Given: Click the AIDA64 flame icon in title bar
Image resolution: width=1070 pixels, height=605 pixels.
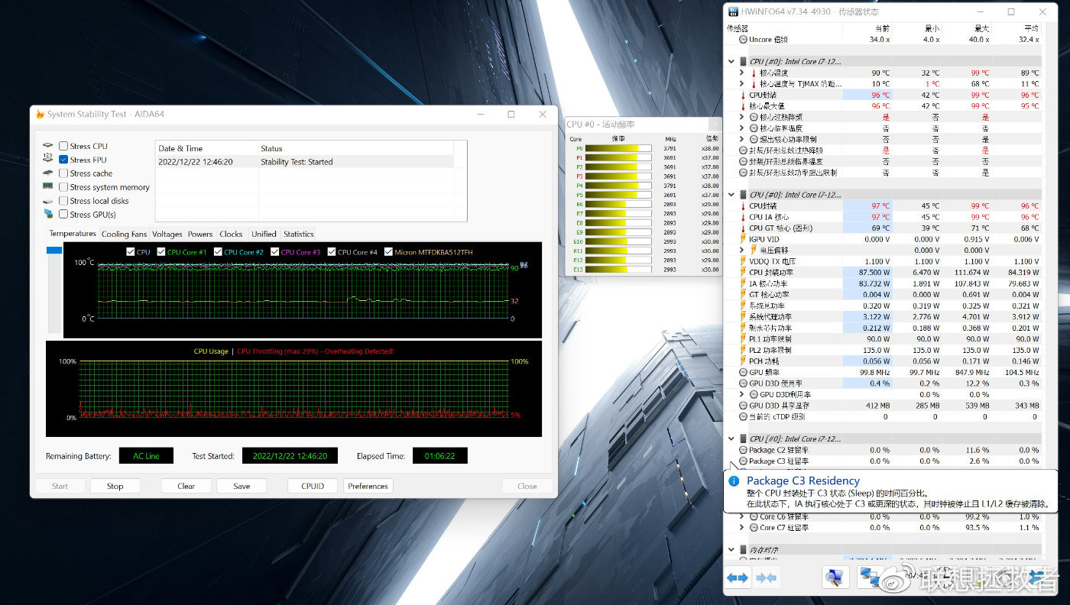Looking at the screenshot, I should 40,115.
